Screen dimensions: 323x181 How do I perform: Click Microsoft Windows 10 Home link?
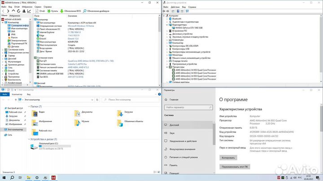(x=81, y=26)
